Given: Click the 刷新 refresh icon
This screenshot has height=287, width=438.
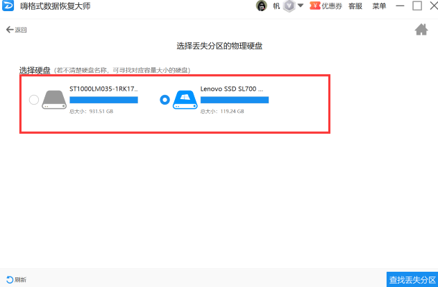Looking at the screenshot, I should pos(10,279).
